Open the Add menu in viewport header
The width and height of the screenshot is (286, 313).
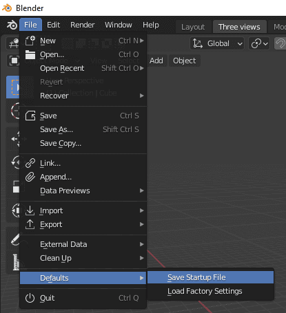(x=156, y=61)
